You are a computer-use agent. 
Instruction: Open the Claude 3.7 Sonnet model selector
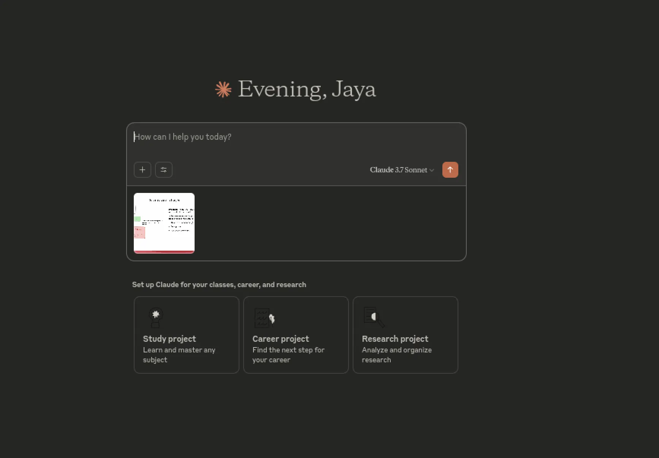click(x=402, y=170)
